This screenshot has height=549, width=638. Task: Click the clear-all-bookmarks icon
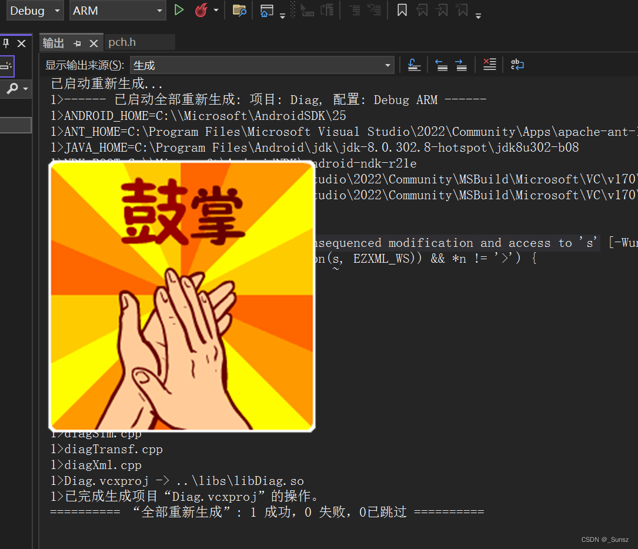(x=462, y=11)
